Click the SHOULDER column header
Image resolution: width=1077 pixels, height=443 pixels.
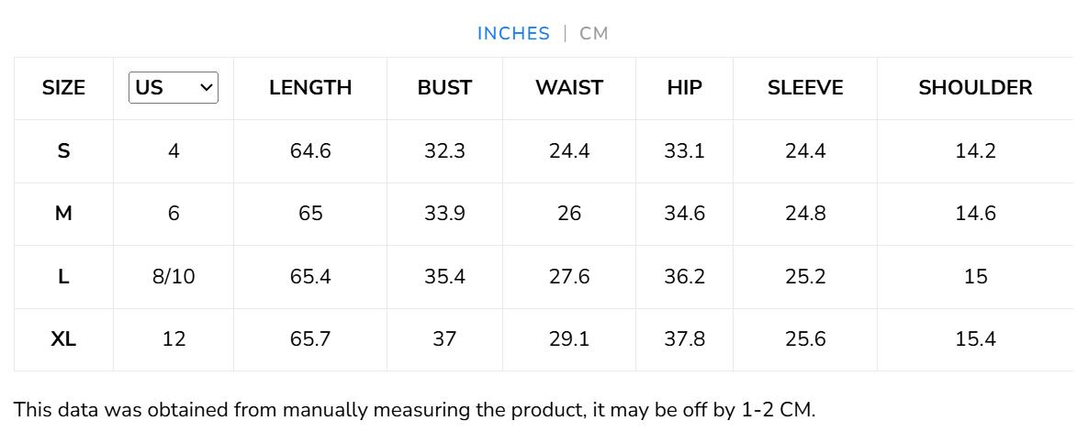tap(975, 88)
